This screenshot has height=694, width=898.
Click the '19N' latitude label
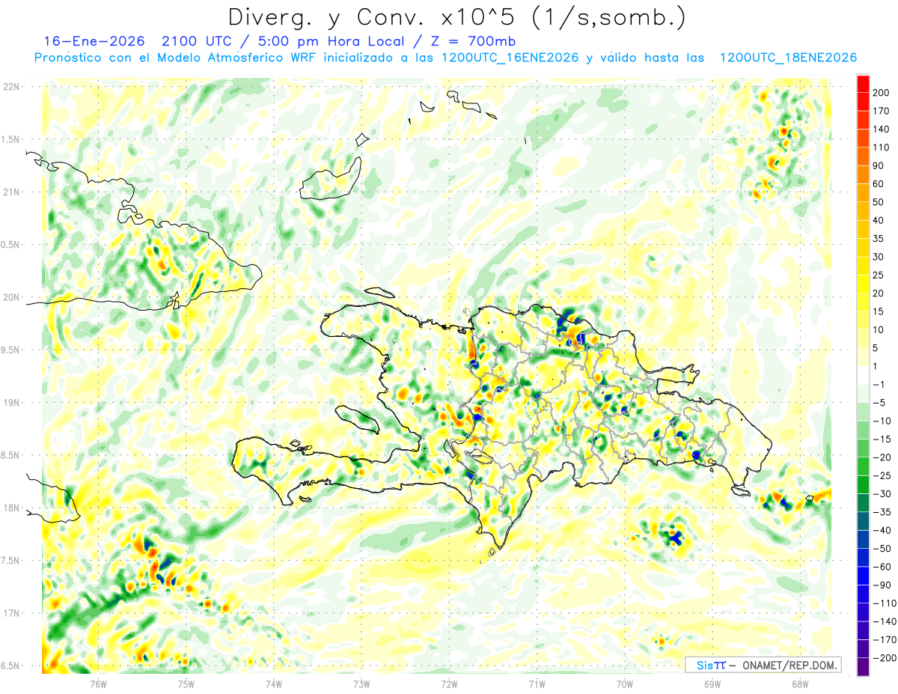pos(10,403)
